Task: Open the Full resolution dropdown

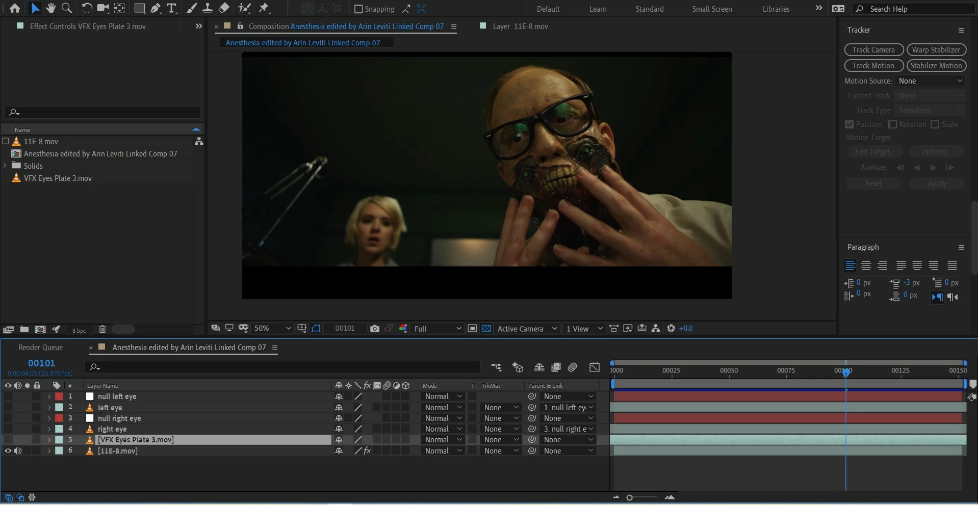Action: (x=437, y=329)
